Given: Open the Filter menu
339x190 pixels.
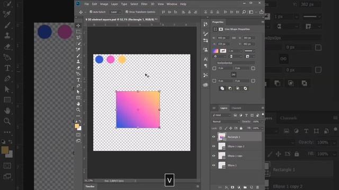Looking at the screenshot, I should click(144, 4).
